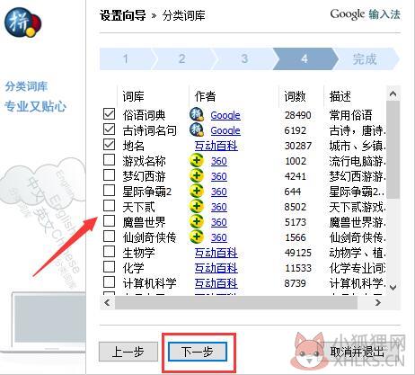415x375 pixels.
Task: Enable the 游戏名称 dictionary checkbox
Action: click(x=109, y=160)
